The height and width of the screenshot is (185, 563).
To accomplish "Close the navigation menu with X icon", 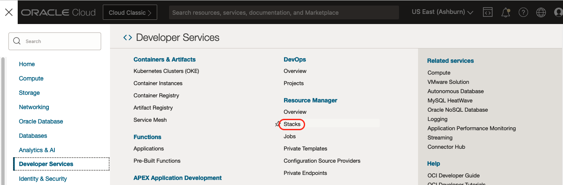I will pyautogui.click(x=9, y=12).
